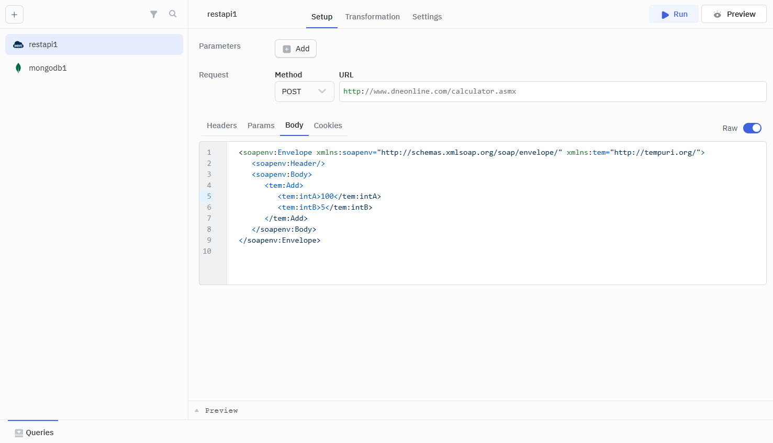773x443 pixels.
Task: Click the search magnifier icon
Action: [x=173, y=14]
